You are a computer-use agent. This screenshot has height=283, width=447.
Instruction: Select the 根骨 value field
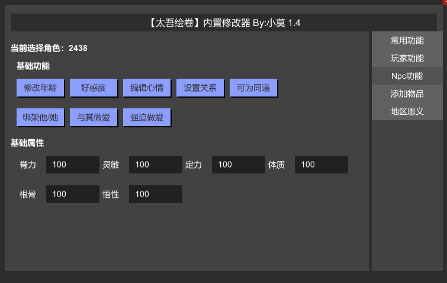tap(73, 194)
